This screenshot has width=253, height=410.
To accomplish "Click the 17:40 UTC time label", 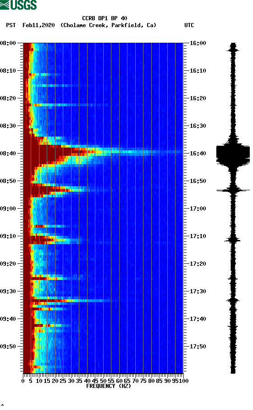I will tap(198, 319).
